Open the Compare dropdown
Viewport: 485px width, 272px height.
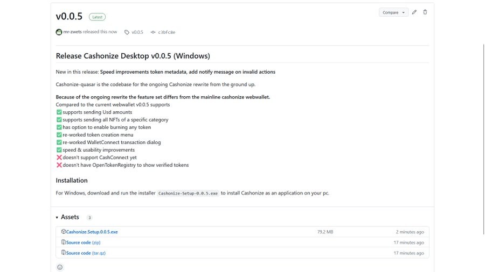click(393, 12)
